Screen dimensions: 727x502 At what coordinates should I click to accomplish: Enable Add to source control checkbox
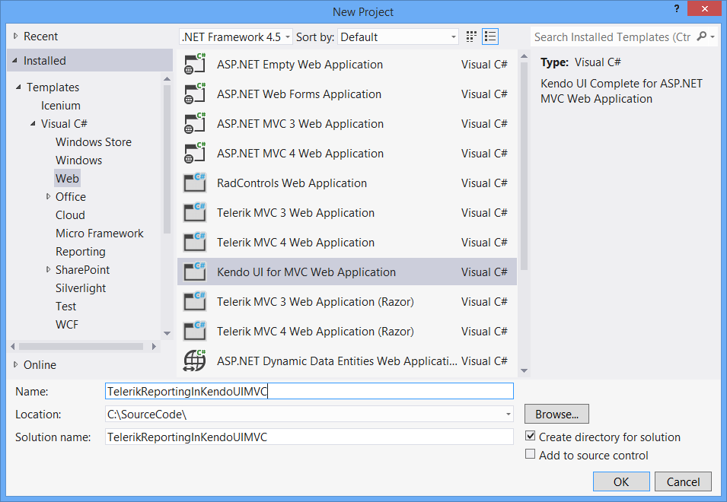[x=531, y=455]
